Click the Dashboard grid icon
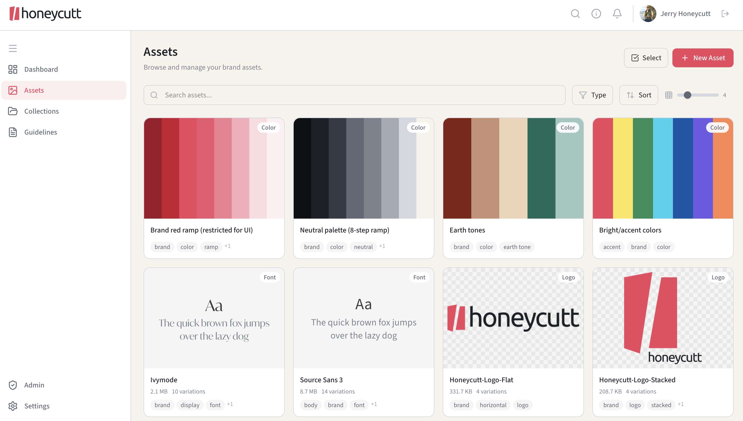The image size is (743, 421). [13, 69]
